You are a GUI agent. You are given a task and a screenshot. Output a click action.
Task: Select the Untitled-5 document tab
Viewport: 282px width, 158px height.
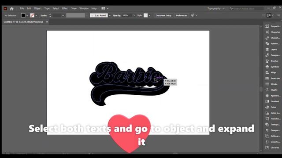click(23, 22)
